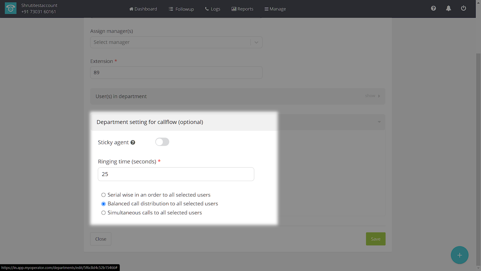Click the MyOperator phone logo icon
Image resolution: width=481 pixels, height=271 pixels.
point(11,9)
